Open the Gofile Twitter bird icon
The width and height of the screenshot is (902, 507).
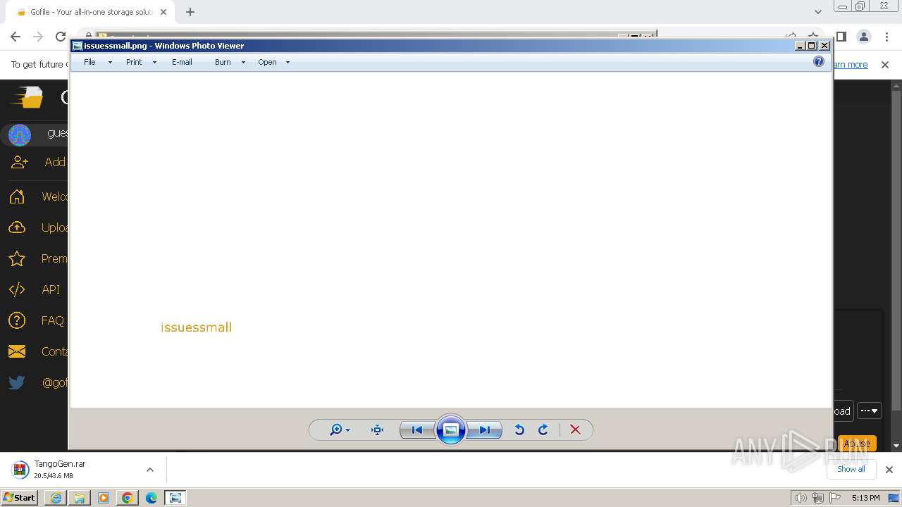(x=17, y=382)
